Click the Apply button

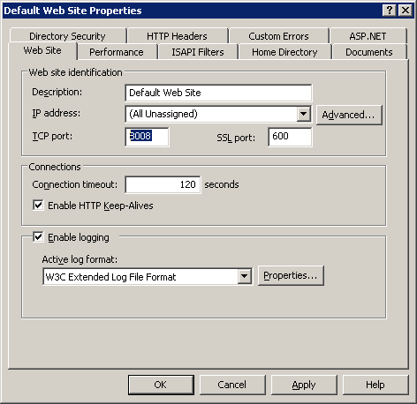pos(304,385)
